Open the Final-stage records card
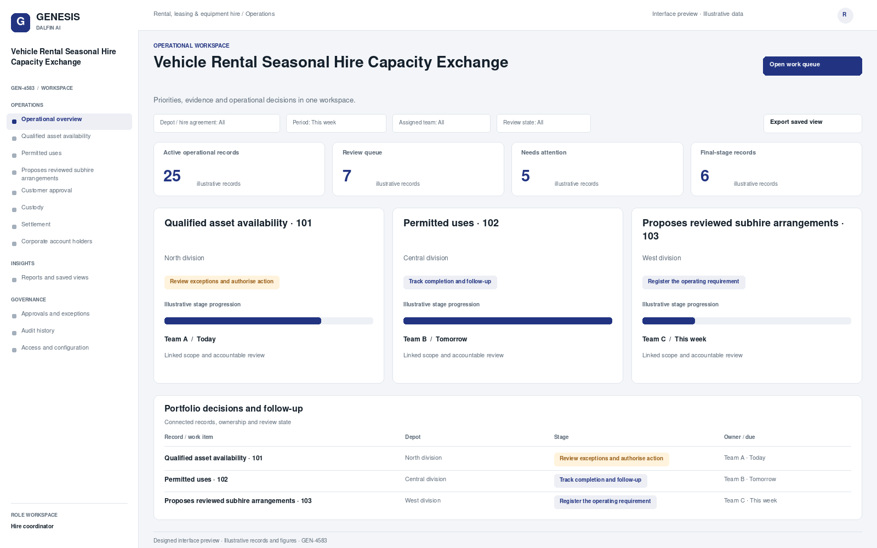The image size is (877, 548). (x=776, y=169)
